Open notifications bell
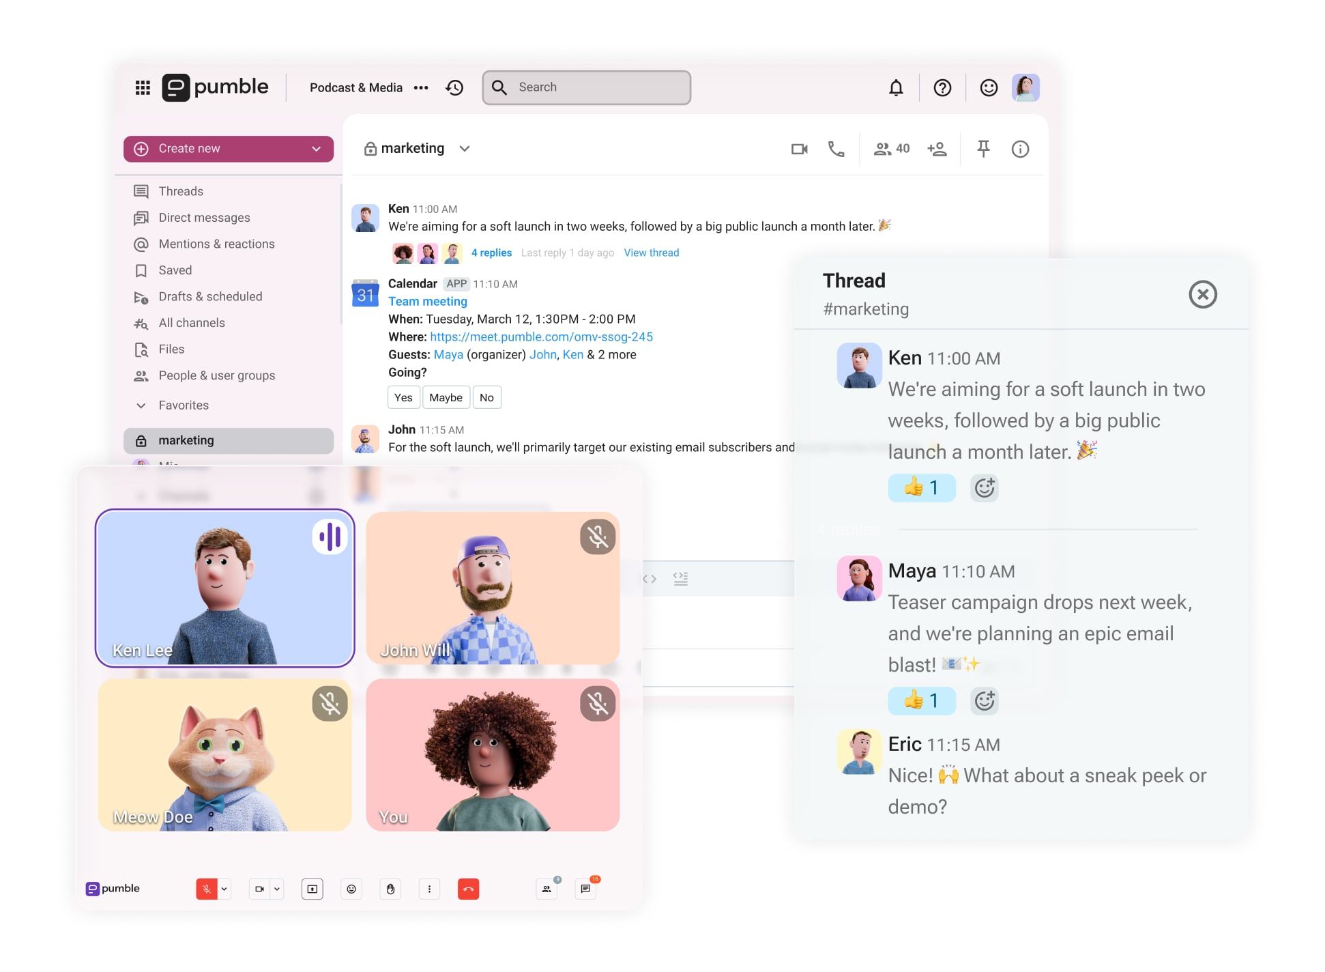The height and width of the screenshot is (972, 1325). (x=896, y=87)
